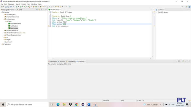191x107 pixels.
Task: Collapse the Karate project node
Action: click(x=1, y=12)
